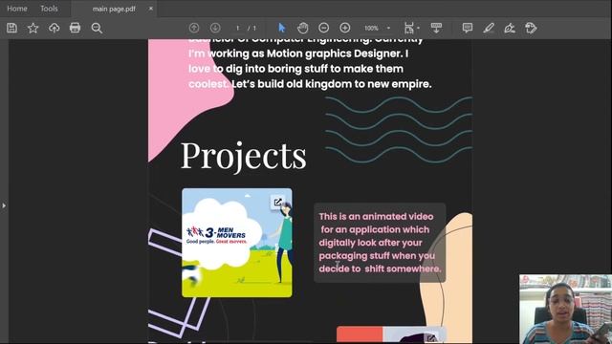Expand the left navigation pane arrow

pos(4,205)
